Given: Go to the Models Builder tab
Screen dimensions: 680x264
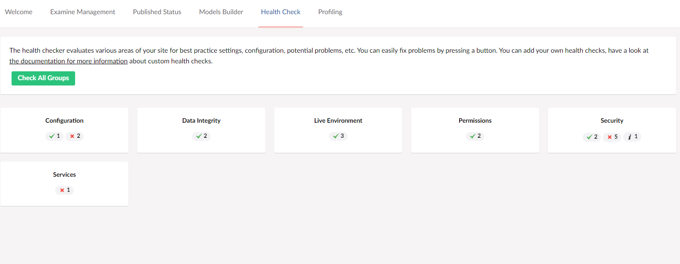Looking at the screenshot, I should point(221,12).
